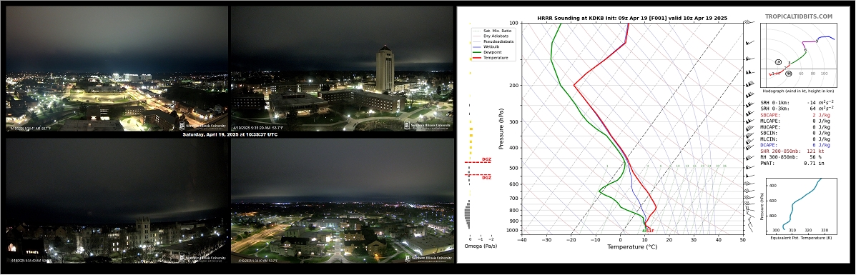Open the bottom-right webcam view of the campus and horizon
This screenshot has width=856, height=275.
coord(343,201)
